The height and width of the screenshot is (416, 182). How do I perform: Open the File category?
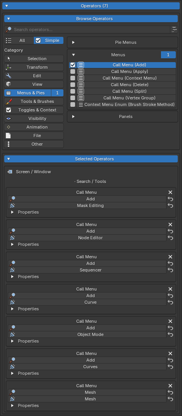click(34, 136)
